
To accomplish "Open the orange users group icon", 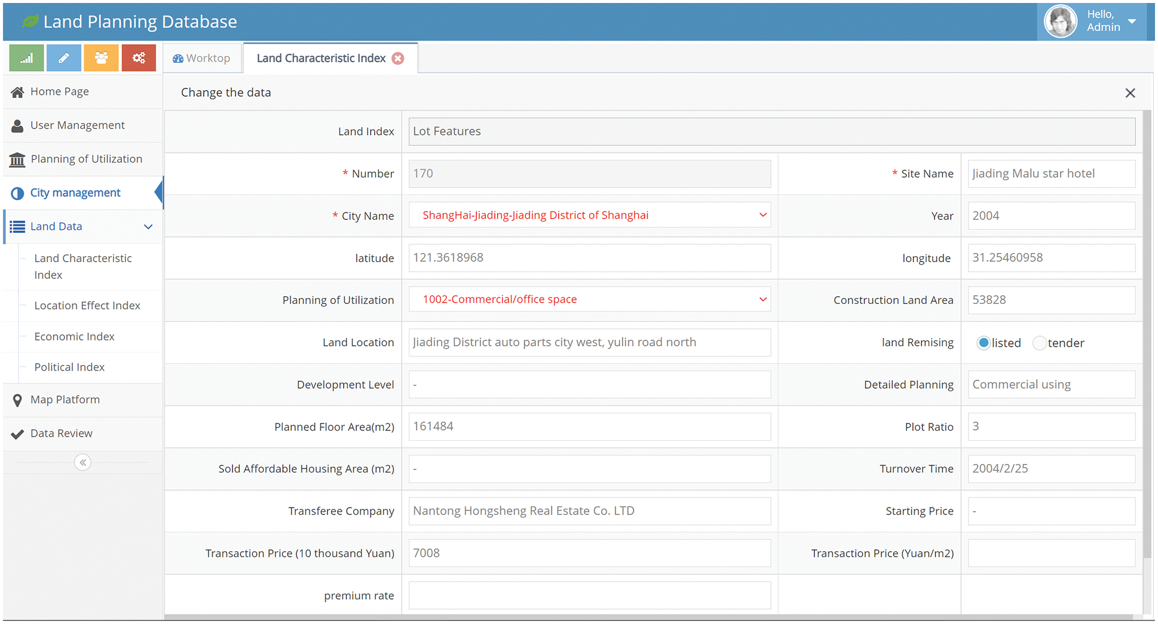I will click(x=101, y=58).
